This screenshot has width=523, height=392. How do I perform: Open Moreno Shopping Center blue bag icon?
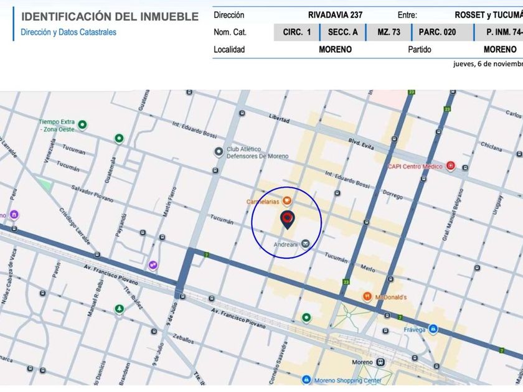[x=306, y=380]
